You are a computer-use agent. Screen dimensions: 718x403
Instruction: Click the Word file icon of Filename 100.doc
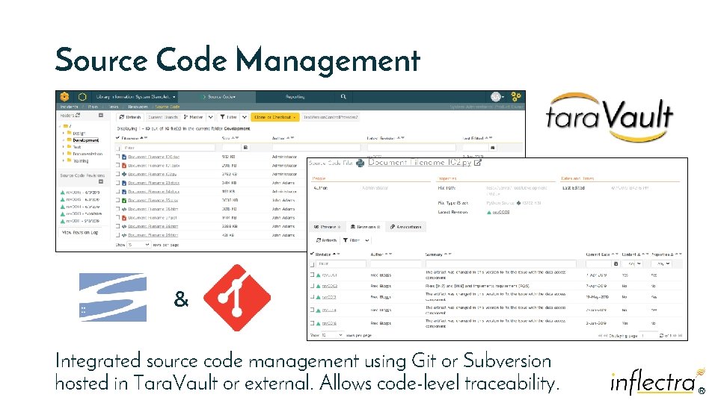point(124,157)
